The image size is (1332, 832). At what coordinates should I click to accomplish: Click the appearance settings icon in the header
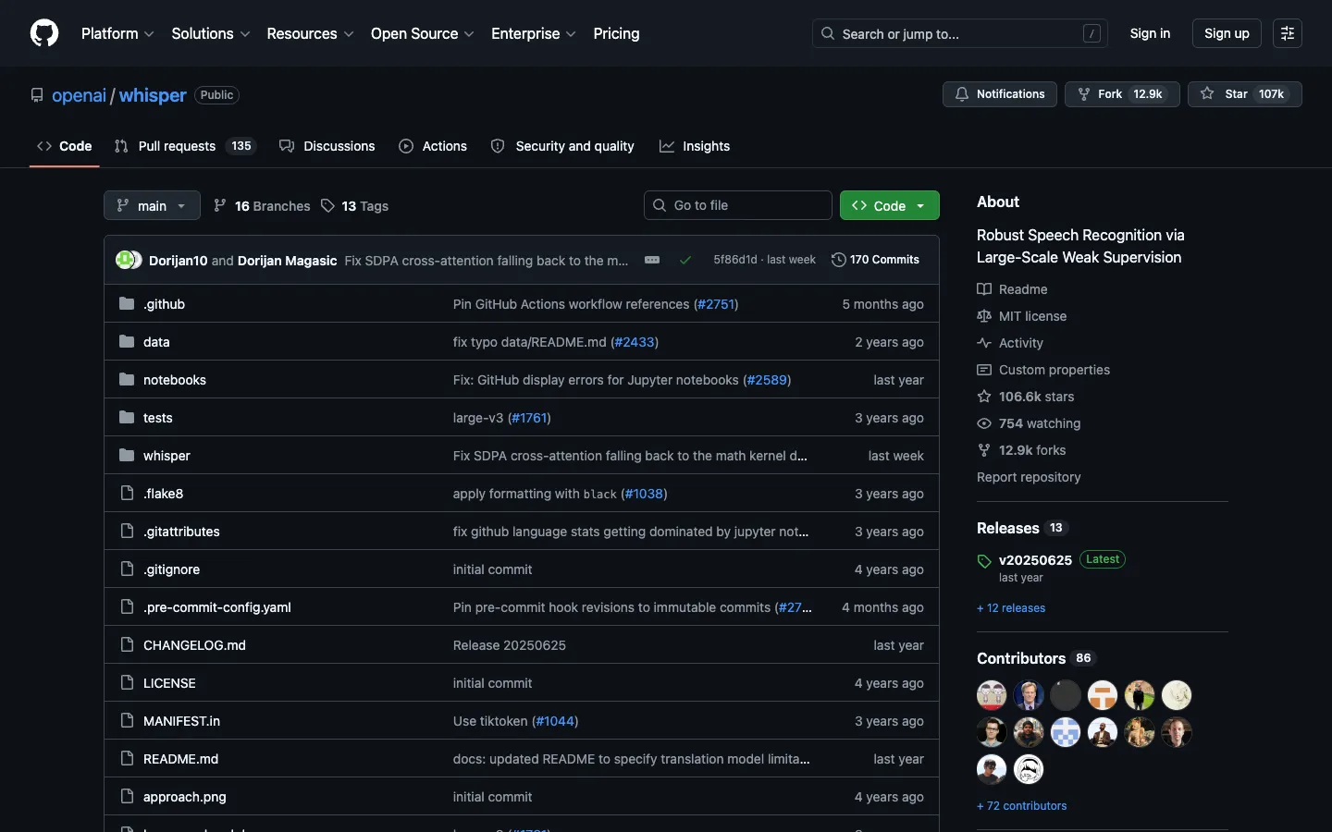(x=1287, y=33)
